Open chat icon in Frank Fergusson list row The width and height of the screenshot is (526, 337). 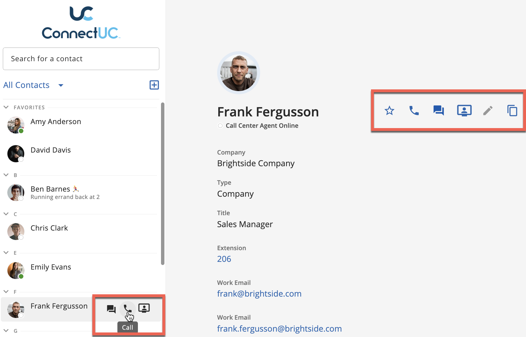click(x=111, y=309)
